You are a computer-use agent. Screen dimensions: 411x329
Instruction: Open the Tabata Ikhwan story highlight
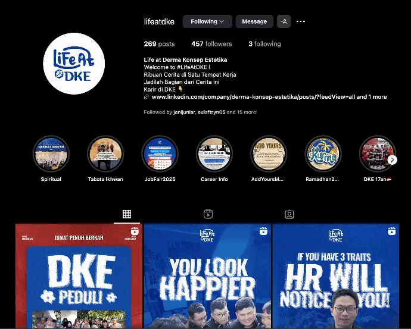point(105,153)
